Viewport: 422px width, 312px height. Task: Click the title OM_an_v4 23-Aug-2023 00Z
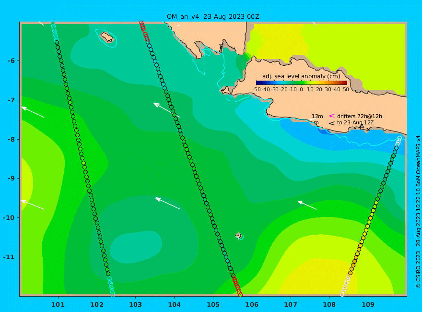(213, 17)
